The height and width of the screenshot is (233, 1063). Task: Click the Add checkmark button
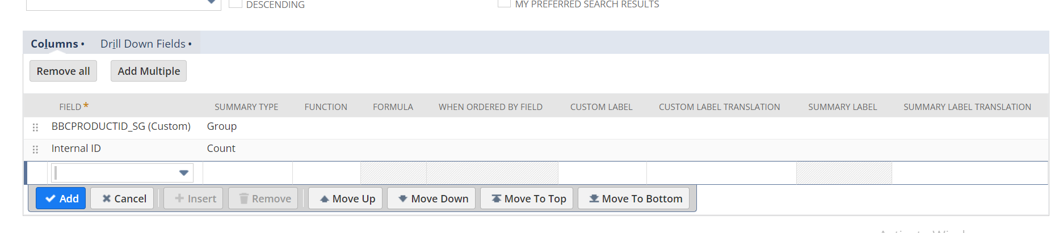tap(61, 198)
